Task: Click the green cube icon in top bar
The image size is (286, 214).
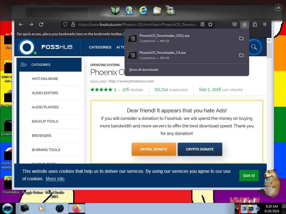Action: pyautogui.click(x=115, y=10)
